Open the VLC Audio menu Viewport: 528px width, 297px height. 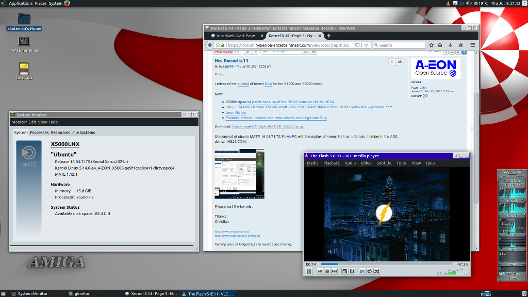tap(350, 163)
